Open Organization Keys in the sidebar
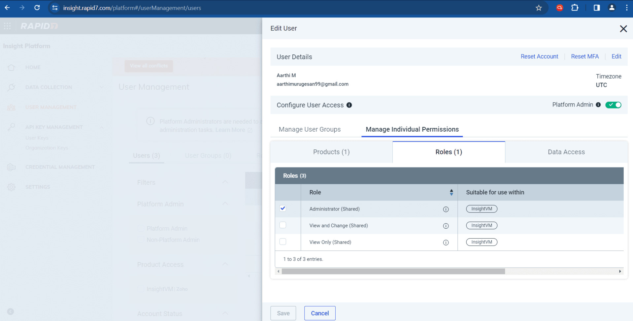This screenshot has height=321, width=633. tap(47, 148)
